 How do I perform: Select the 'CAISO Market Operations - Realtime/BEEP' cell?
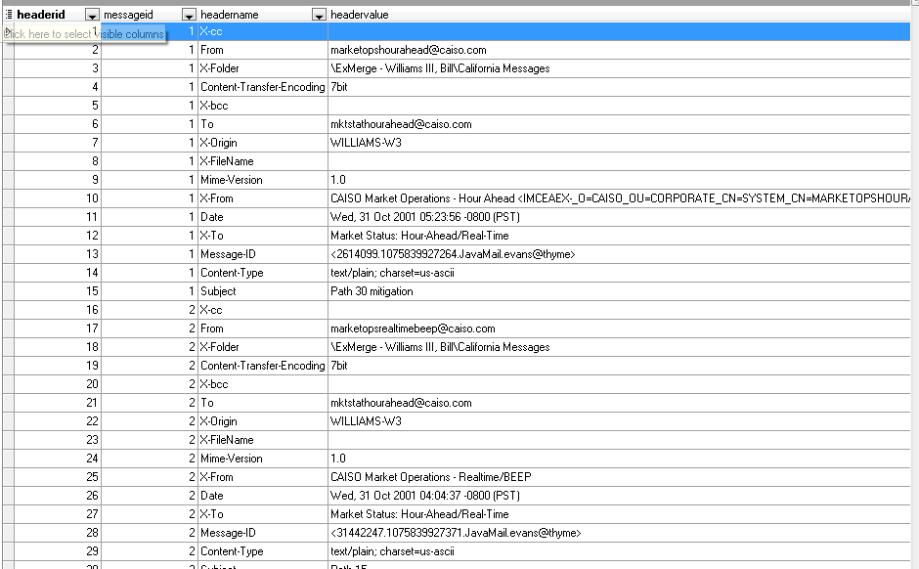430,477
